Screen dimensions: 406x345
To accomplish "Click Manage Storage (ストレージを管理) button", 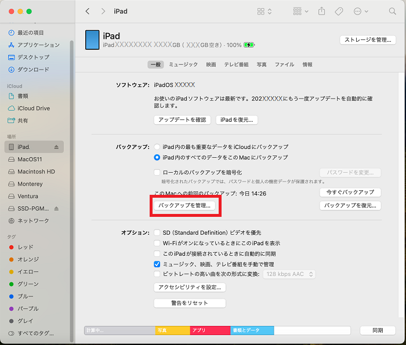I will pyautogui.click(x=368, y=40).
